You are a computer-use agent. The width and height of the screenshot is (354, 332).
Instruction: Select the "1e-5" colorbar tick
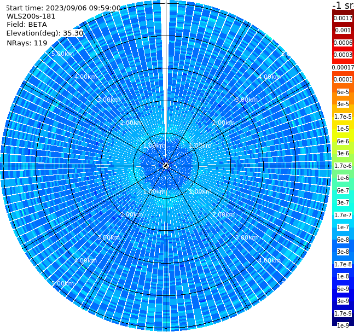point(343,129)
